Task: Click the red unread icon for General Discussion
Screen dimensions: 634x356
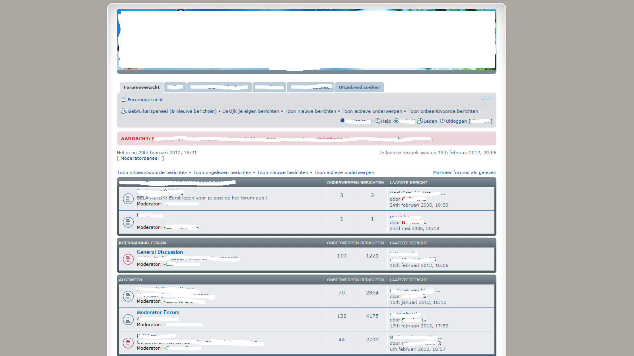Action: tap(128, 259)
